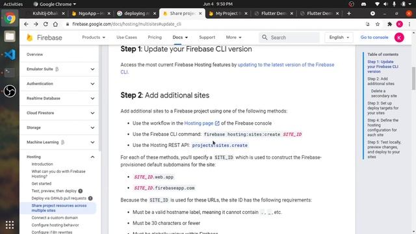Click the Chrome address bar URL

127,24
